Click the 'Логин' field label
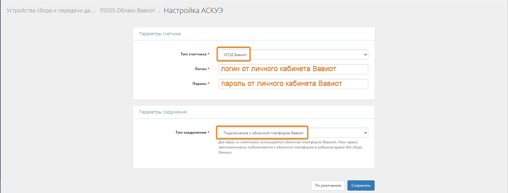 click(200, 69)
